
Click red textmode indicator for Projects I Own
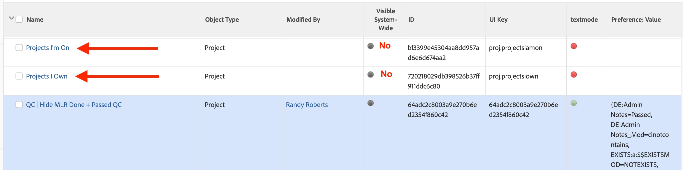(574, 74)
